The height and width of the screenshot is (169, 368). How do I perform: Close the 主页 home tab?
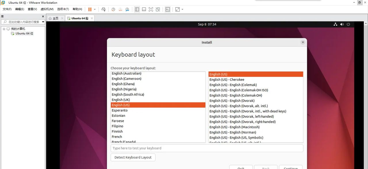(x=62, y=18)
